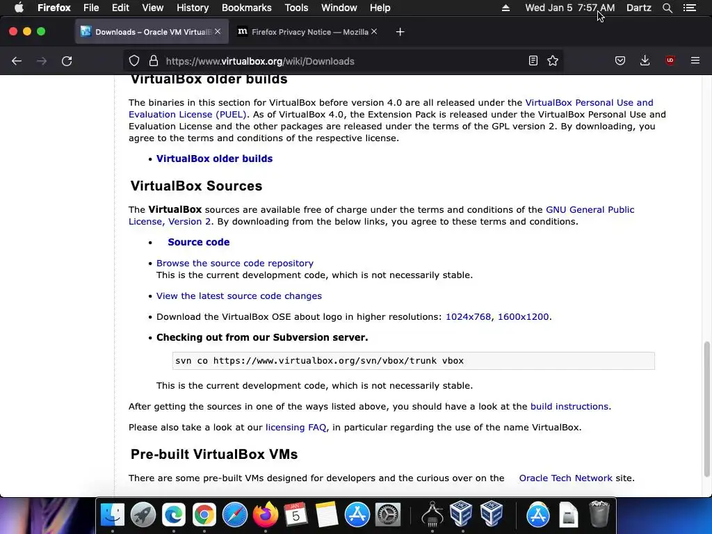Click the forward navigation arrow
Viewport: 712px width, 534px height.
[x=42, y=61]
